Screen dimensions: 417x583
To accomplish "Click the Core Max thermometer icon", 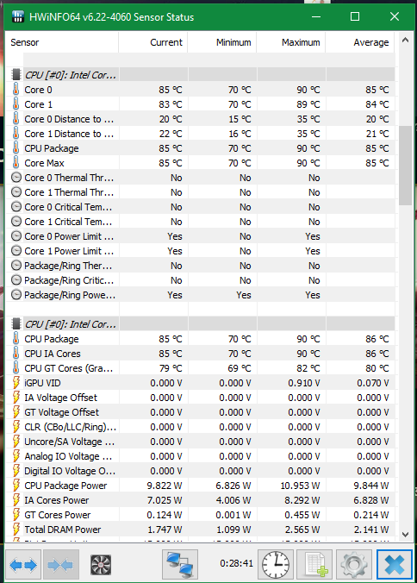I will 16,162.
